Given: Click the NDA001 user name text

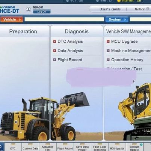Looking at the screenshot, I should pos(38,7).
